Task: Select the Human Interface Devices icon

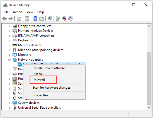Action: click(x=15, y=31)
